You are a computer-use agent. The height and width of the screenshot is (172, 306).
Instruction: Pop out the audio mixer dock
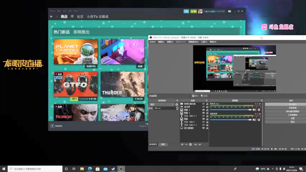262,101
